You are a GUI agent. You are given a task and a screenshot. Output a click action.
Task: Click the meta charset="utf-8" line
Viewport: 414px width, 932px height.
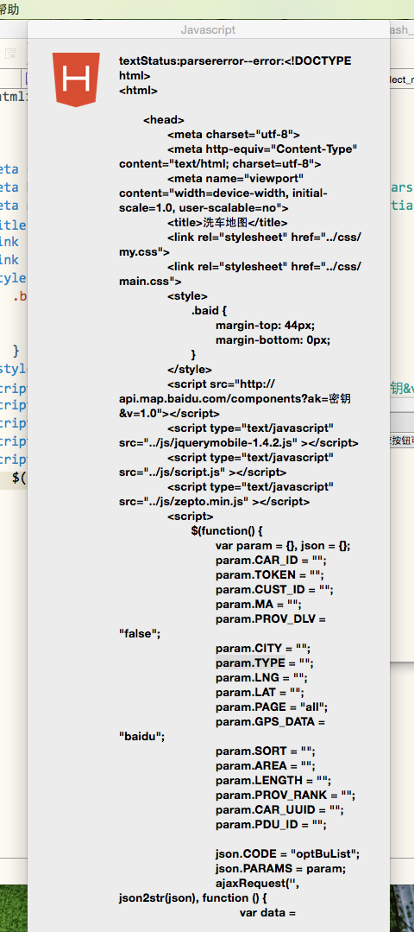(234, 135)
